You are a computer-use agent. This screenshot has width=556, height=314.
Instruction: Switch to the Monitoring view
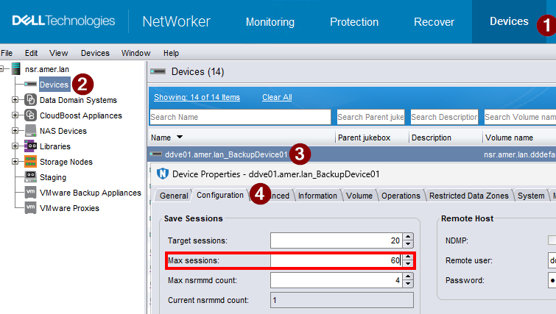(x=270, y=22)
